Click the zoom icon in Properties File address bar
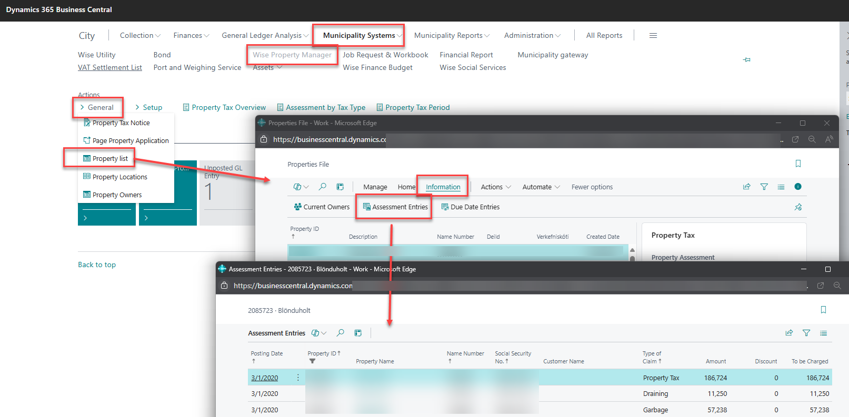Viewport: 849px width, 417px height. (x=812, y=139)
